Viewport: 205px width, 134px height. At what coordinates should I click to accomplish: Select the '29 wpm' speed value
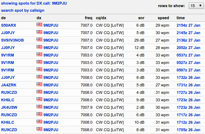click(162, 25)
